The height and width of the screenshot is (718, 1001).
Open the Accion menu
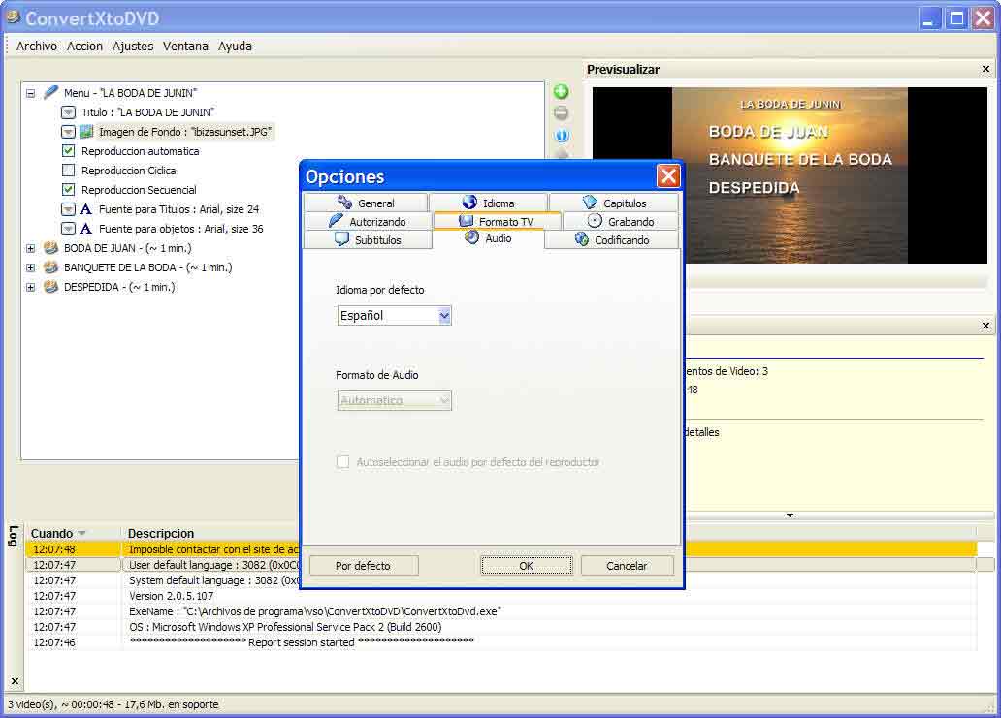point(85,46)
